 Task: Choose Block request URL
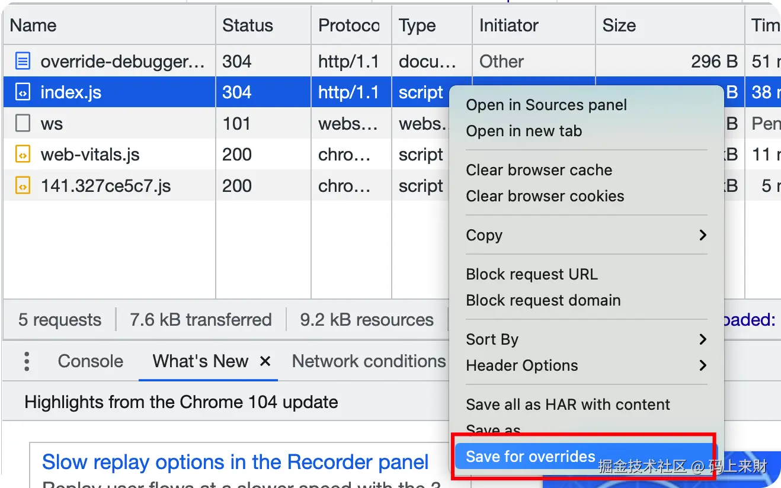pos(532,274)
